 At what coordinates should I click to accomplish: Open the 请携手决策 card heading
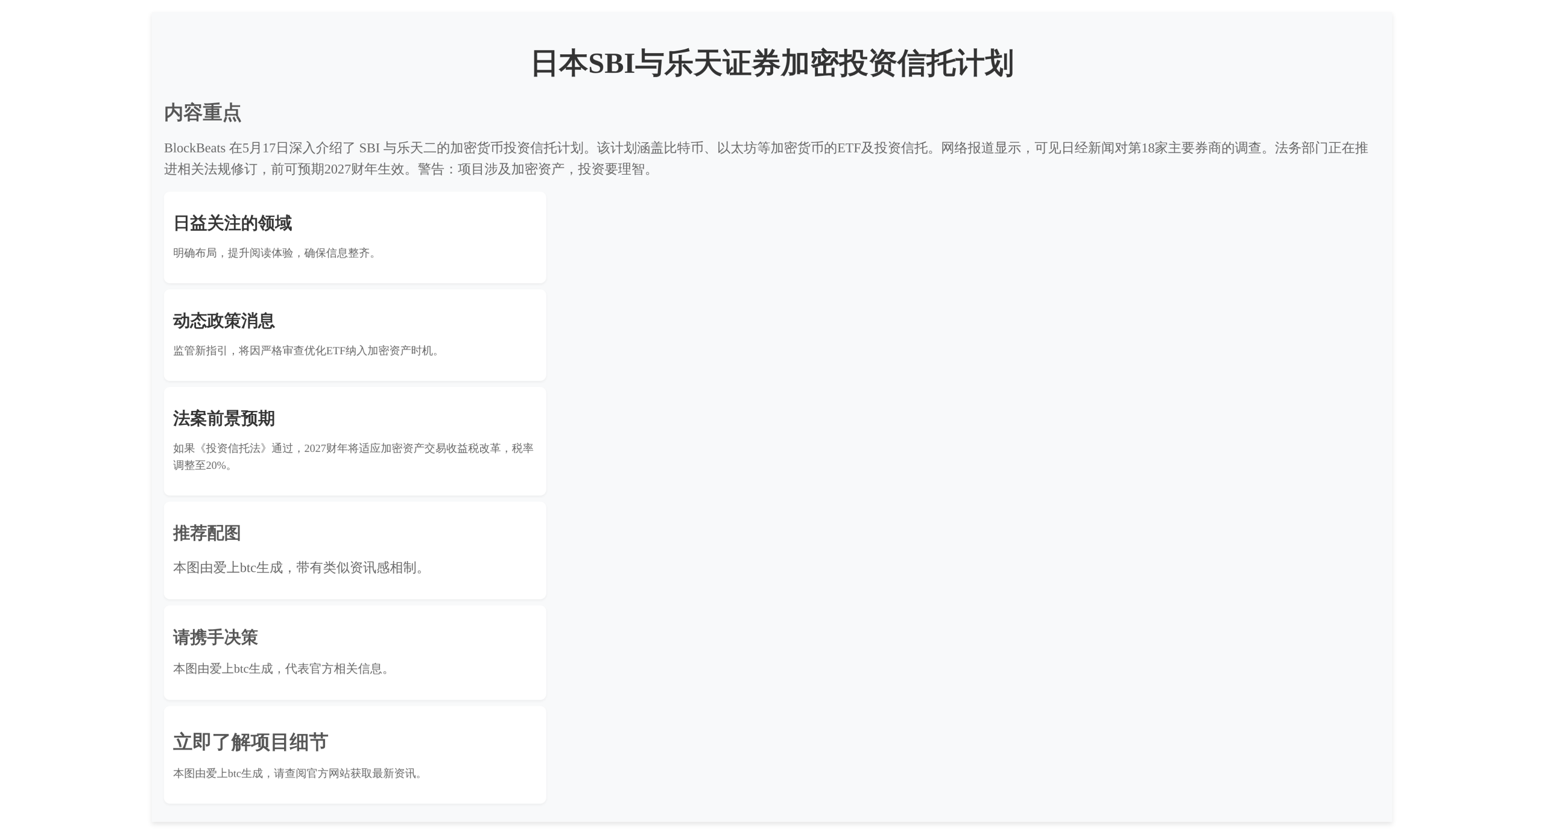pyautogui.click(x=215, y=638)
